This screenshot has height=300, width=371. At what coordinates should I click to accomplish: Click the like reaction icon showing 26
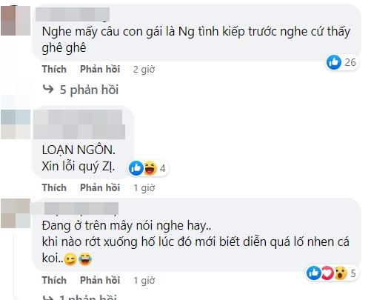(x=334, y=62)
